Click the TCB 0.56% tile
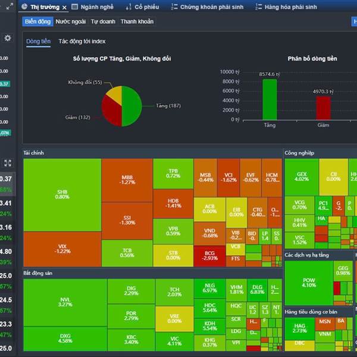This screenshot has width=357, height=357. coord(127,253)
